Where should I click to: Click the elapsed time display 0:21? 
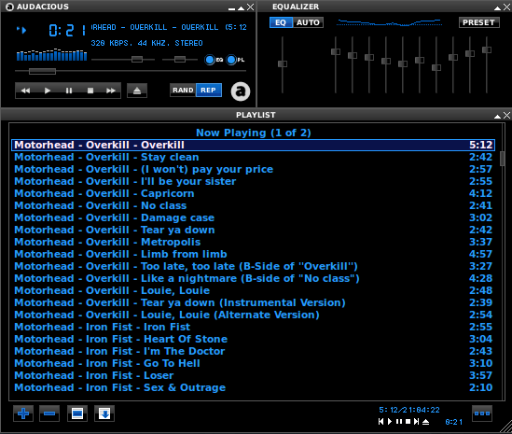click(67, 31)
